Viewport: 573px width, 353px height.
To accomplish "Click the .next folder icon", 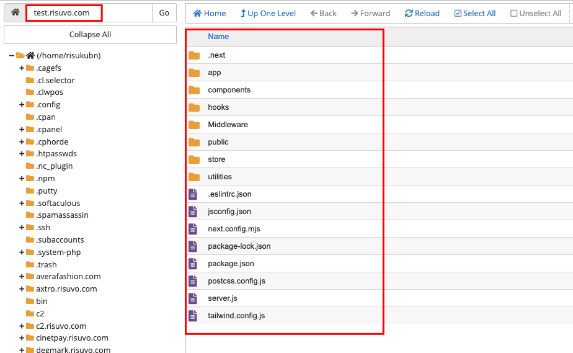I will coord(194,55).
